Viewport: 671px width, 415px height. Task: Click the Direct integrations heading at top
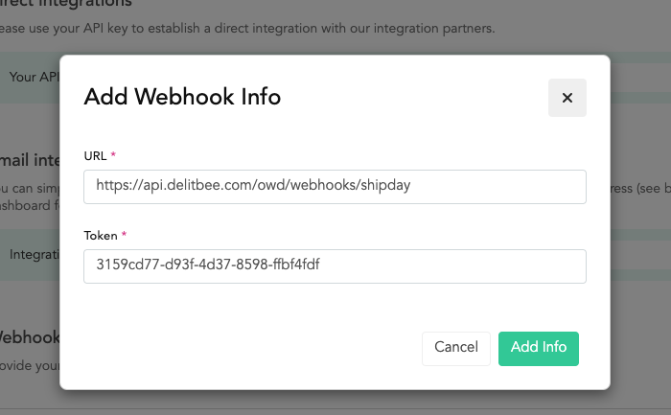click(66, 4)
